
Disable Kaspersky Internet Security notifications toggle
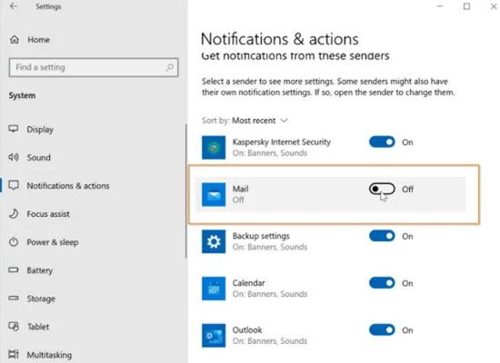point(382,142)
